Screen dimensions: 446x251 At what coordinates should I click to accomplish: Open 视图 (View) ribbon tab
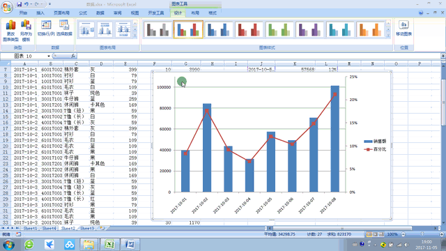pyautogui.click(x=134, y=13)
